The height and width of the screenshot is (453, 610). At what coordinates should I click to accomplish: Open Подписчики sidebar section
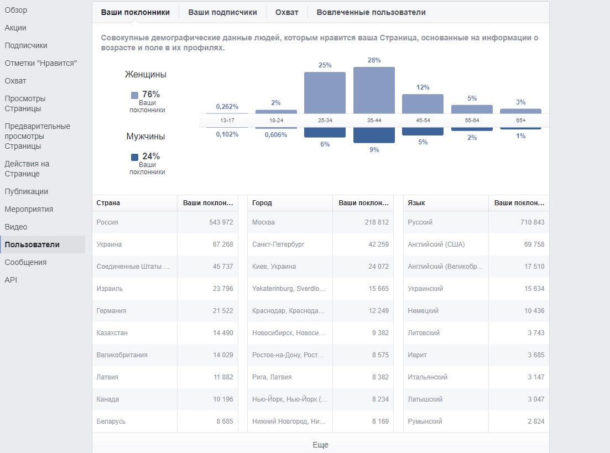(26, 45)
